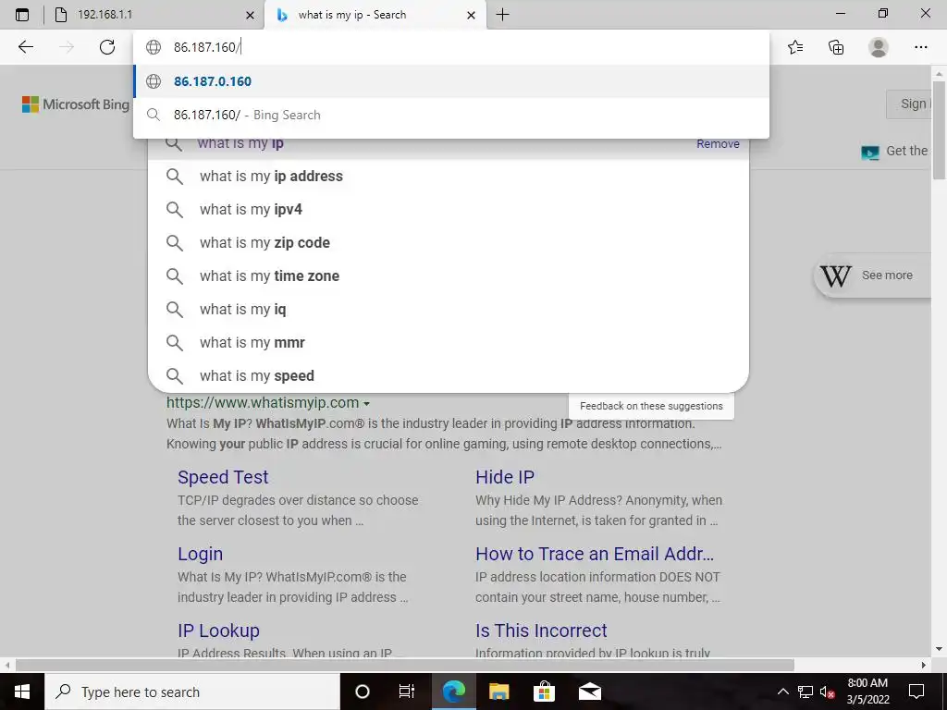Click the address bar text field
Image resolution: width=947 pixels, height=710 pixels.
tap(451, 47)
